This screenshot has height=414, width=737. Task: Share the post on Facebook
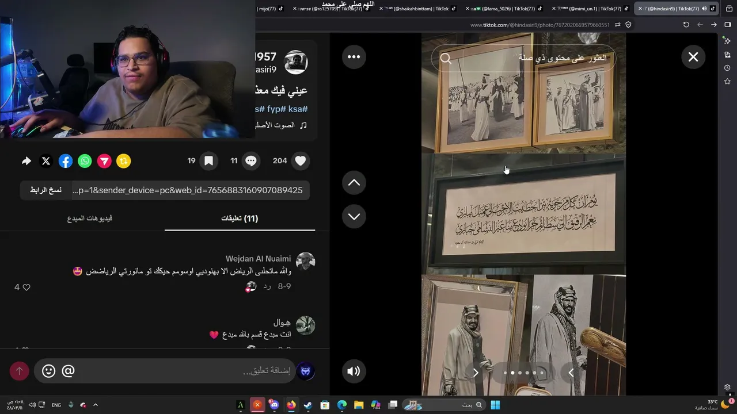[x=66, y=161]
